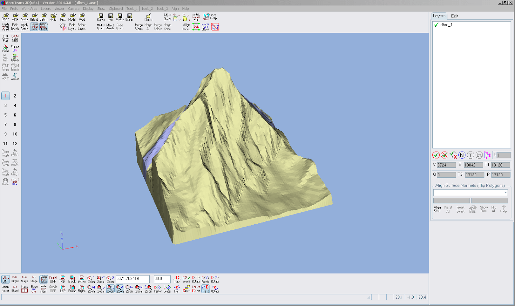Click the Water tight check icon
This screenshot has height=306, width=515.
(206, 27)
